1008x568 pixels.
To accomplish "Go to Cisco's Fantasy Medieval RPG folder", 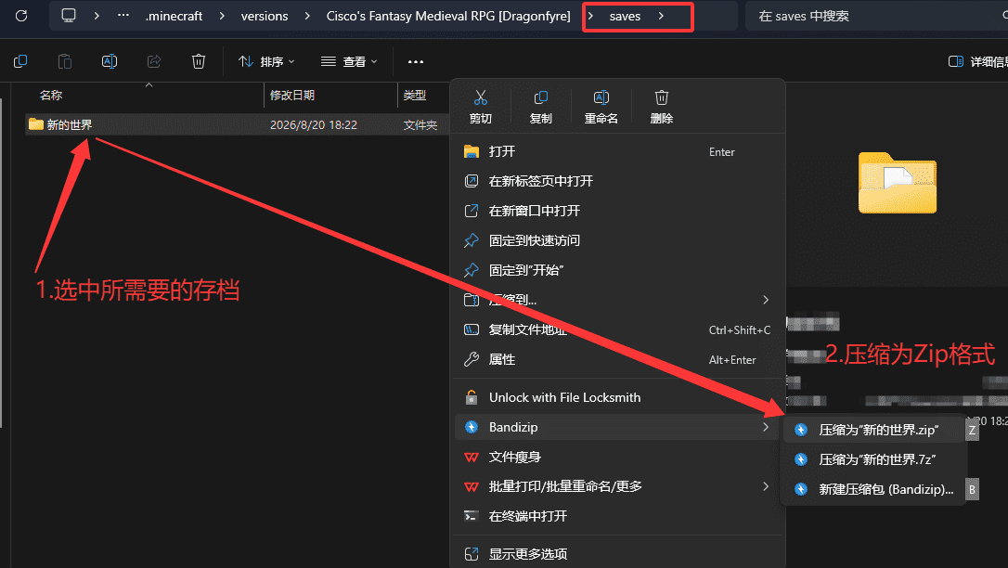I will [x=448, y=16].
